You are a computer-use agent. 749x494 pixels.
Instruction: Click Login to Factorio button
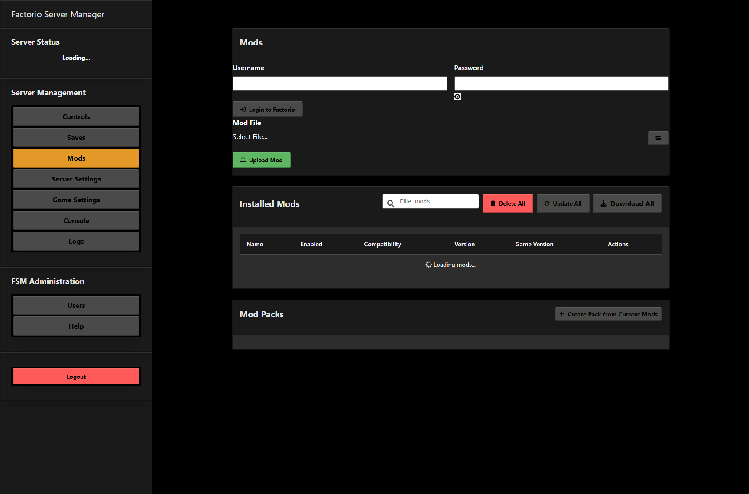pos(268,110)
